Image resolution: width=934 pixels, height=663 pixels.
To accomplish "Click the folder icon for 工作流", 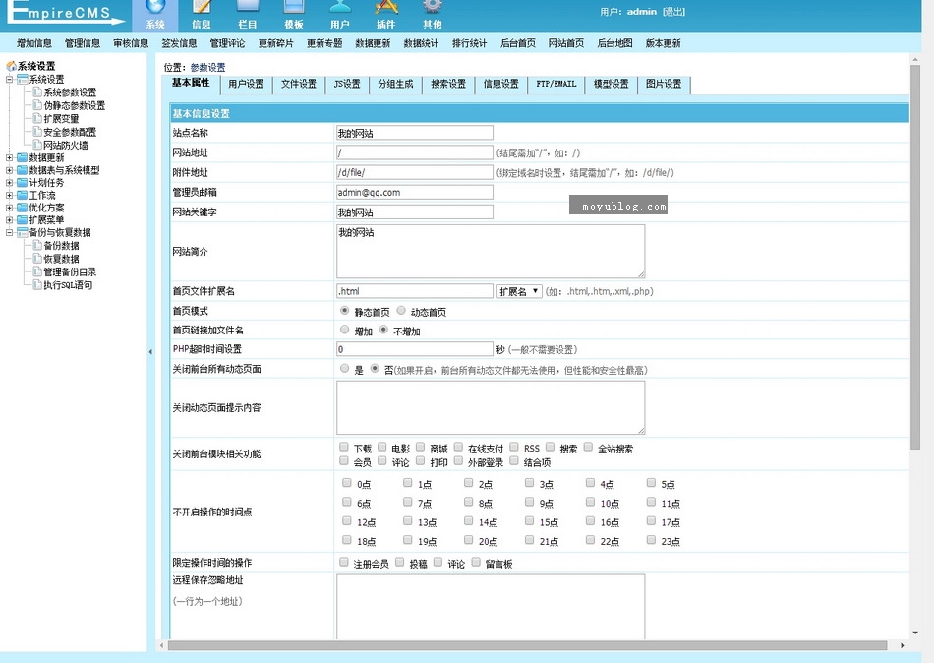I will click(x=23, y=195).
